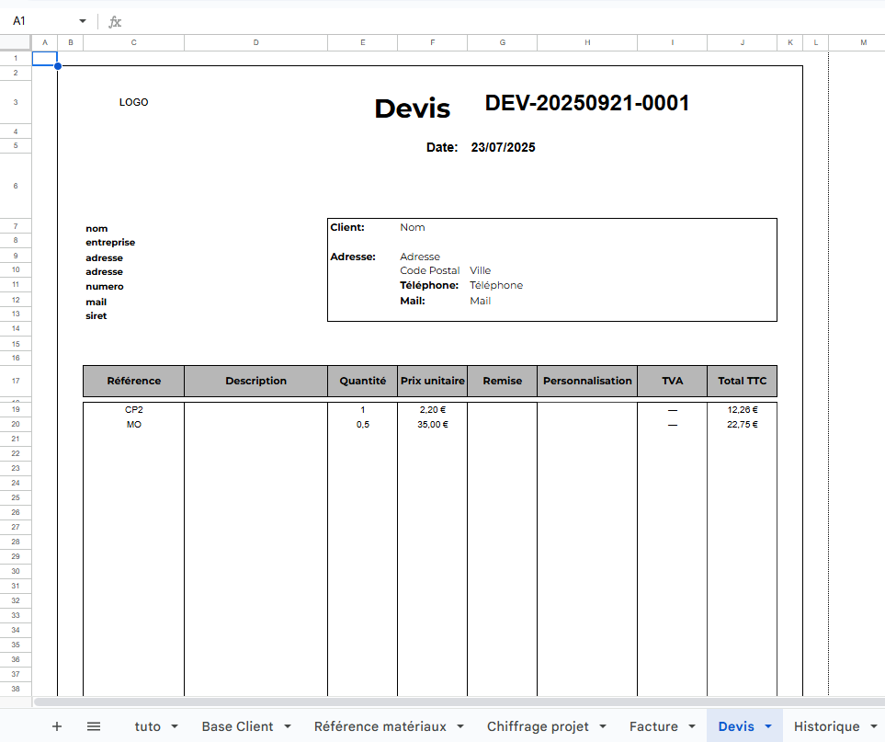
Task: Click the fx formula icon
Action: pyautogui.click(x=113, y=21)
